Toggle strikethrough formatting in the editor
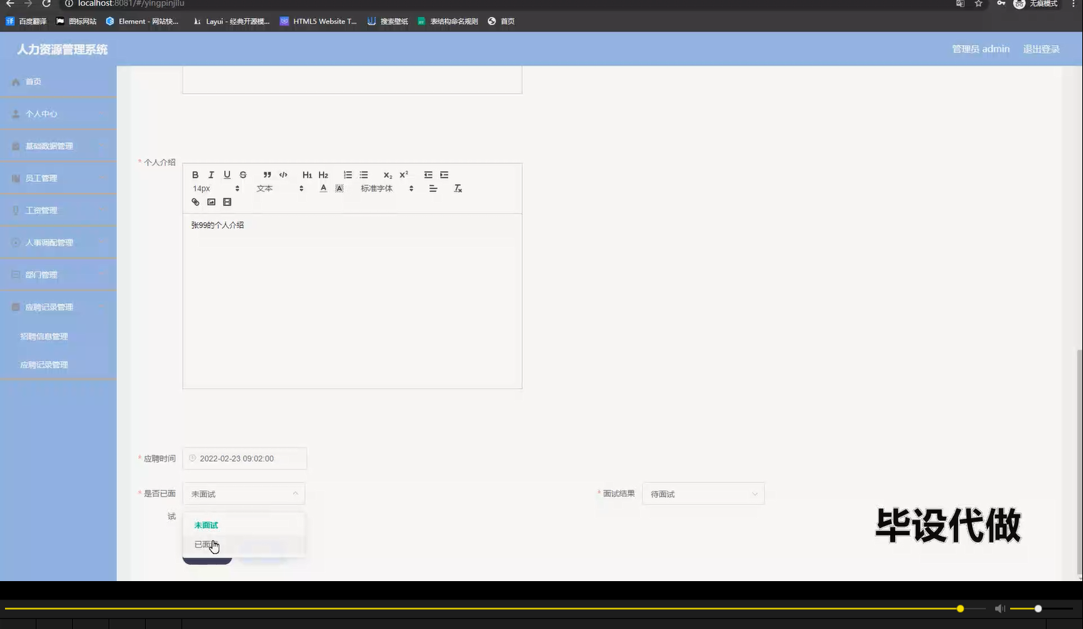 point(243,175)
